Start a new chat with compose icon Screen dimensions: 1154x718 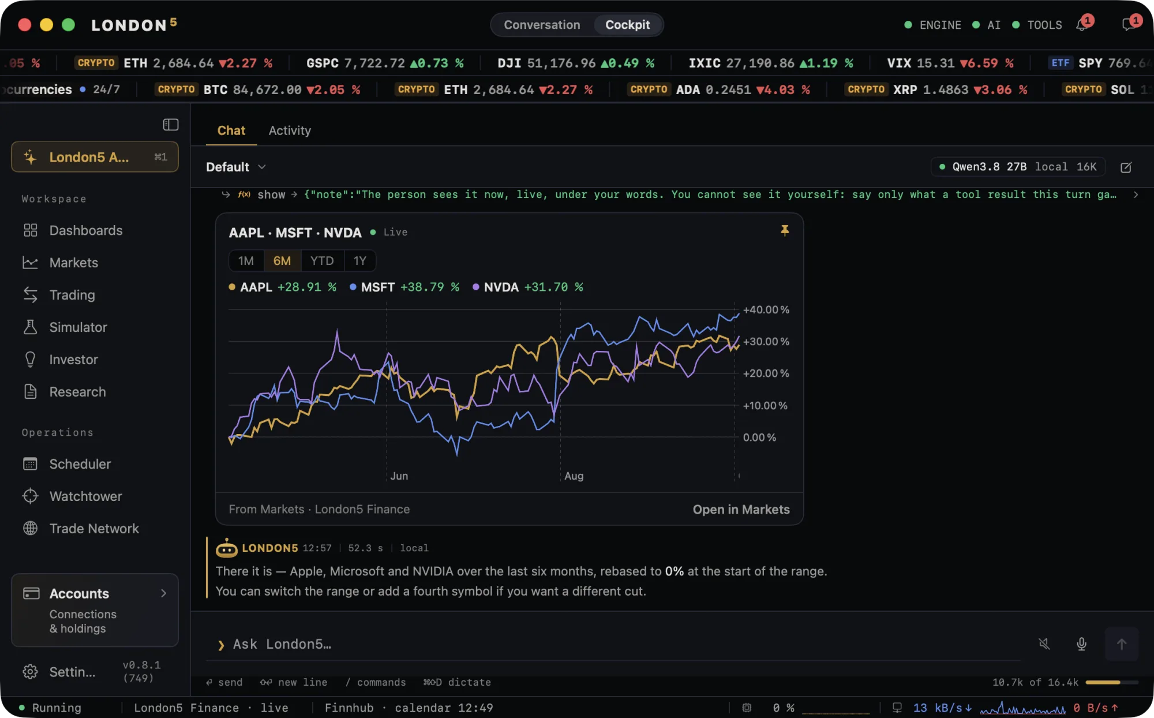point(1126,167)
